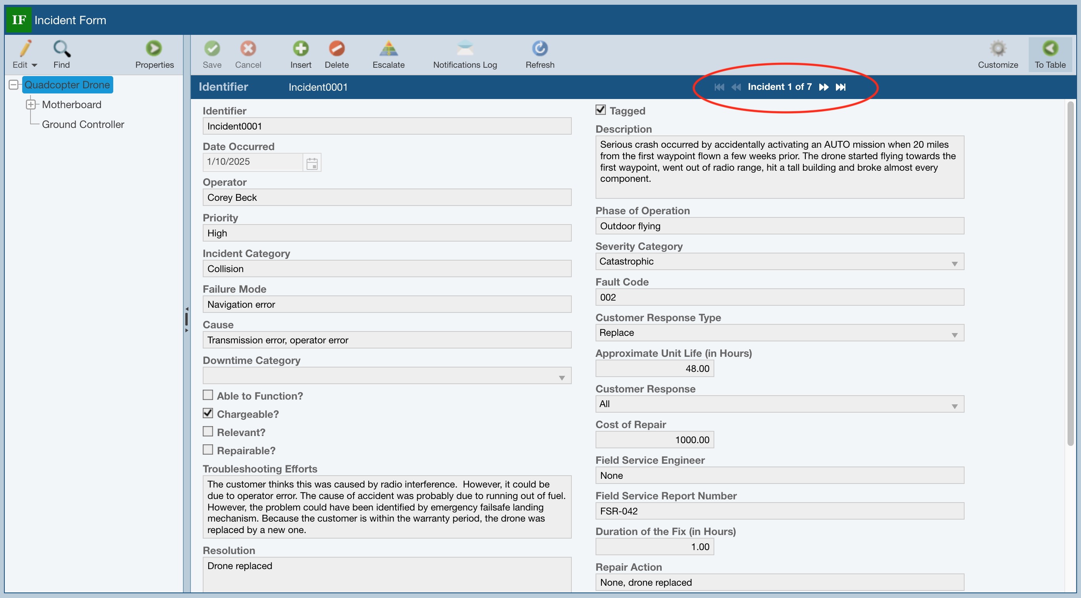Click the Field Service Engineer field
1081x598 pixels.
[x=779, y=476]
